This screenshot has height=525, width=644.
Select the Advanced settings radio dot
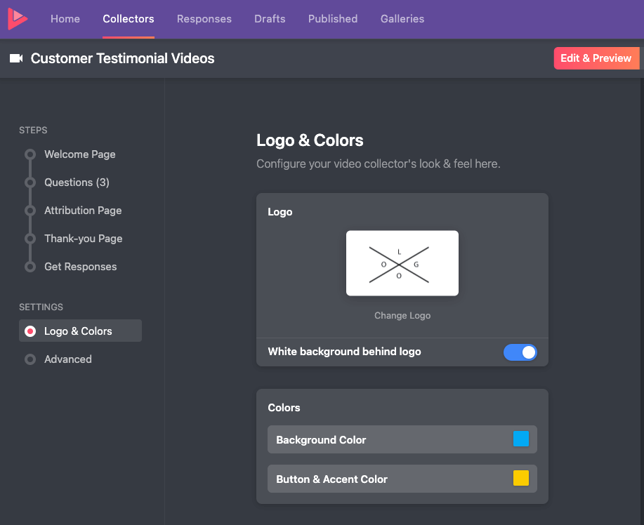pyautogui.click(x=29, y=359)
